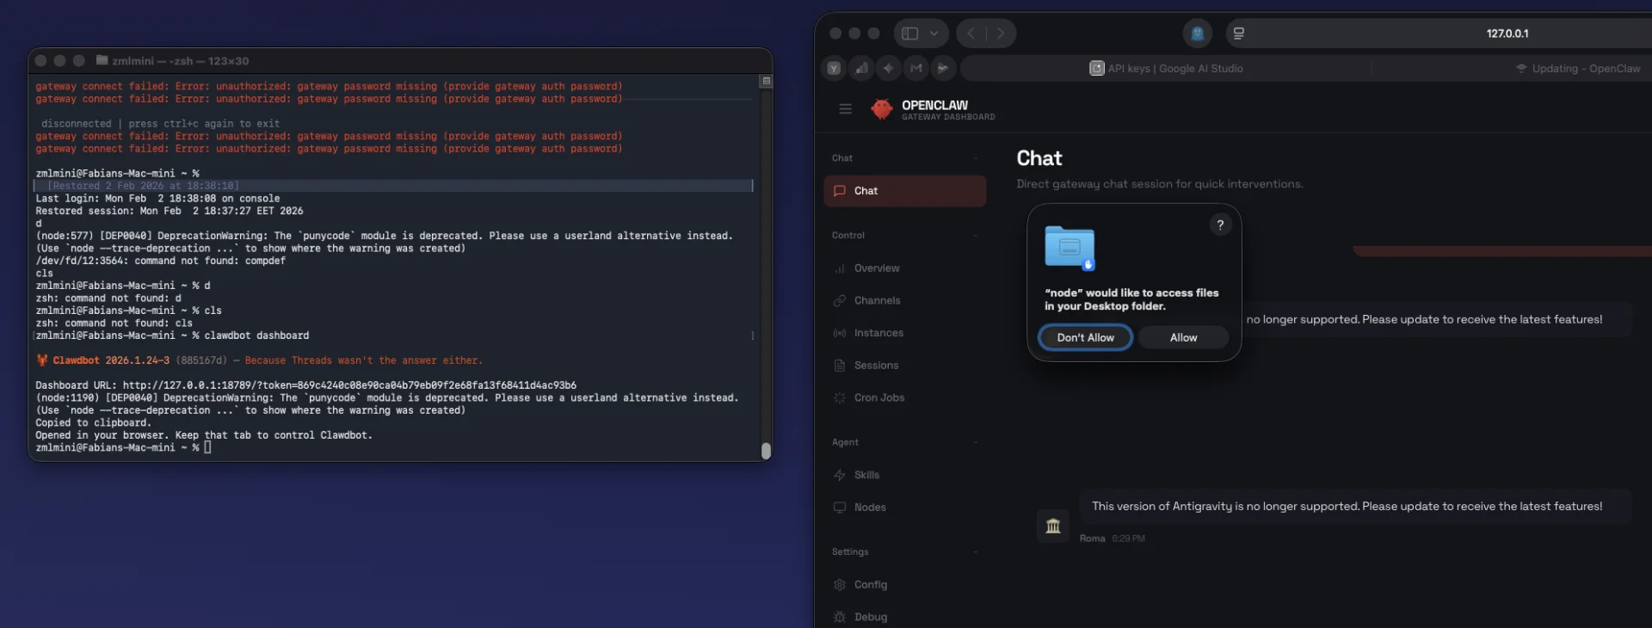Open the help question mark in the dialog

(1220, 225)
